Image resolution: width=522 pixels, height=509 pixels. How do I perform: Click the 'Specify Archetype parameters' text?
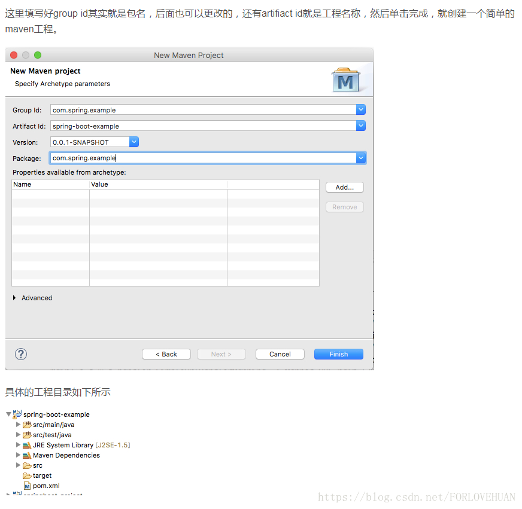tap(62, 84)
